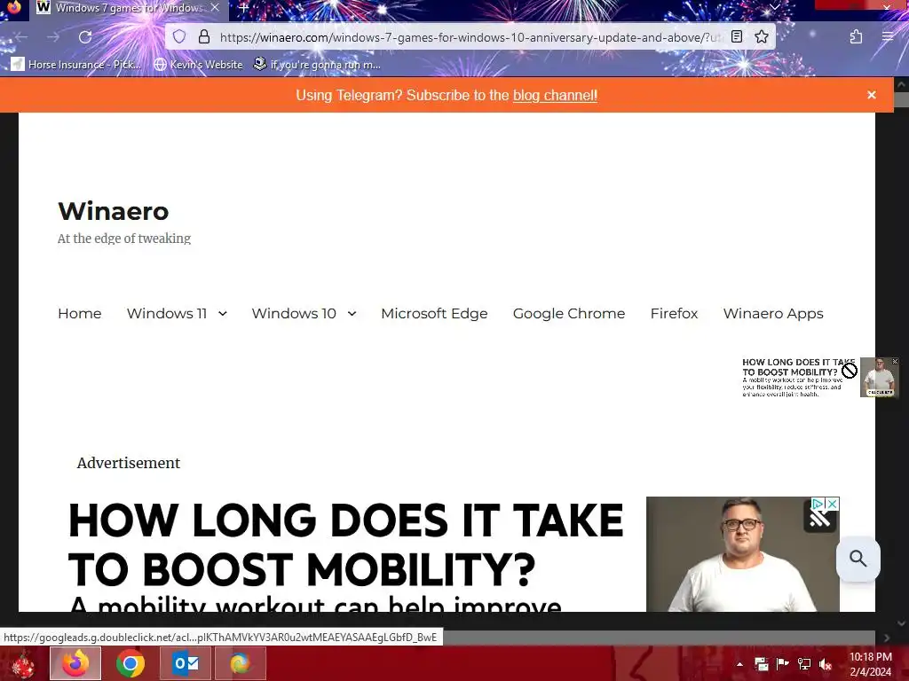Click the horizontal scrollbar right arrow
This screenshot has height=681, width=909.
click(887, 638)
